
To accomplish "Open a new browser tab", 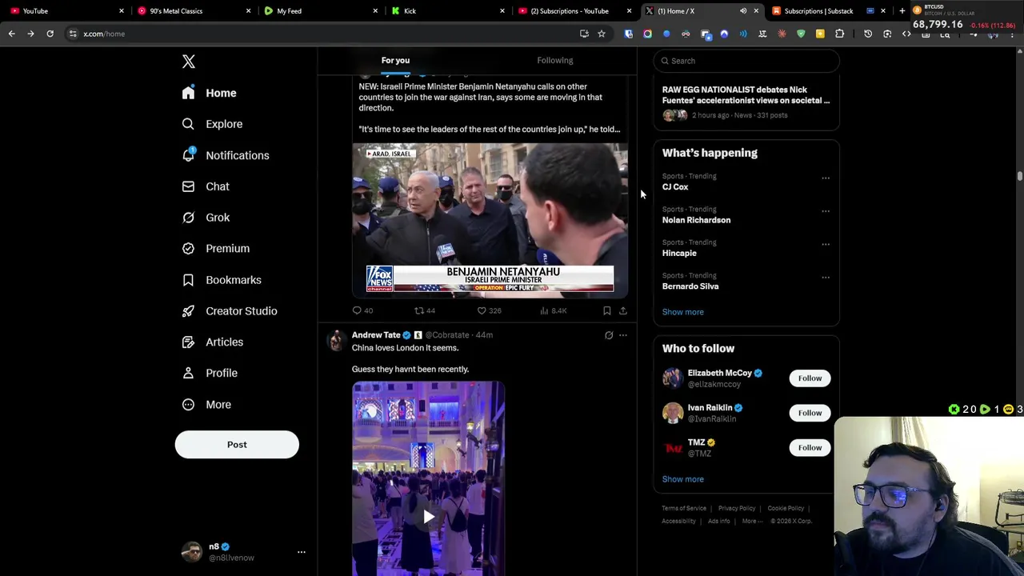I will 902,11.
